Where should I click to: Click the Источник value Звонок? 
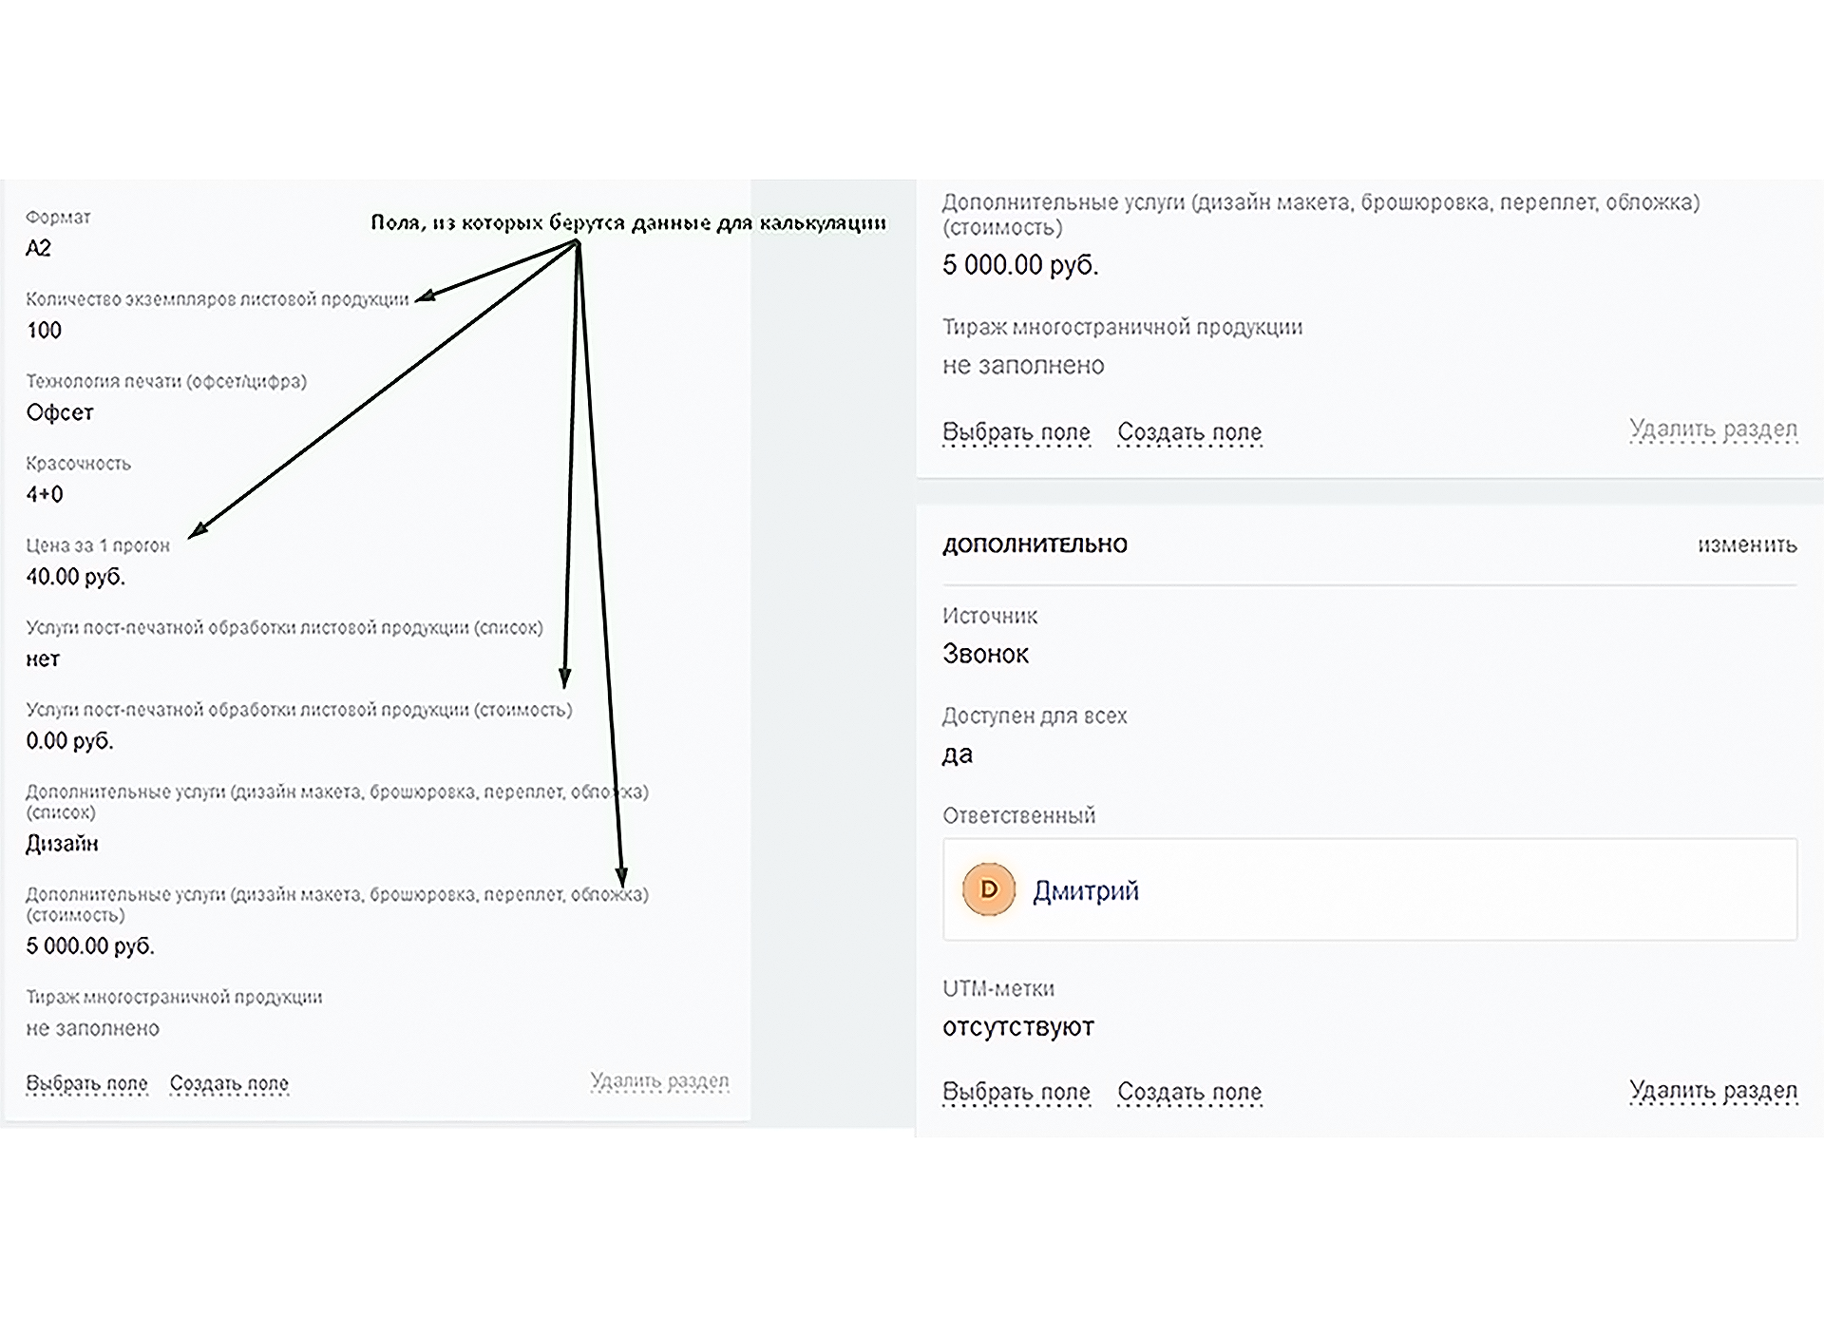coord(985,654)
